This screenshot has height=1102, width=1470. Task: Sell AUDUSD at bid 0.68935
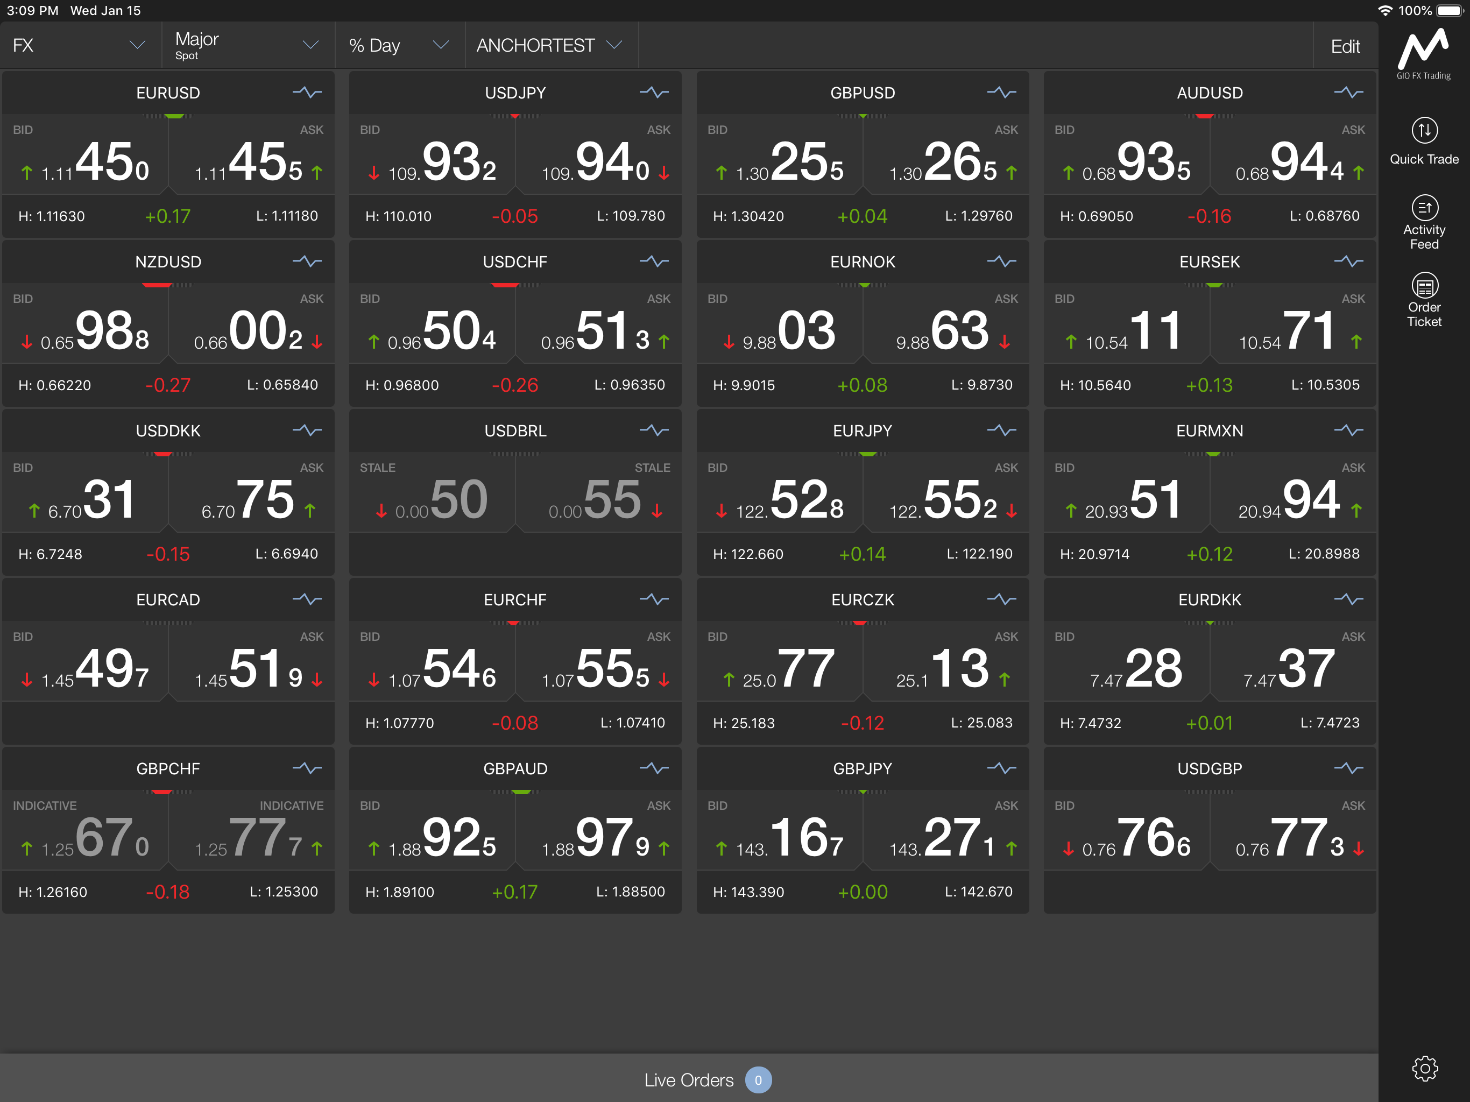coord(1126,154)
